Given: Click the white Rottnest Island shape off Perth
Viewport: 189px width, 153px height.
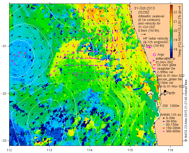Looking at the screenshot, I should 150,94.
